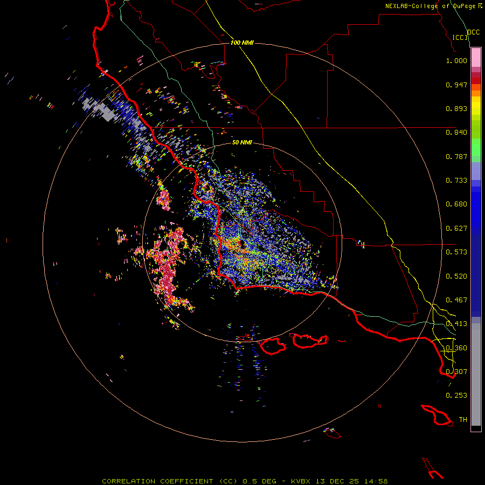Click the 0.627 legend value

[456, 228]
